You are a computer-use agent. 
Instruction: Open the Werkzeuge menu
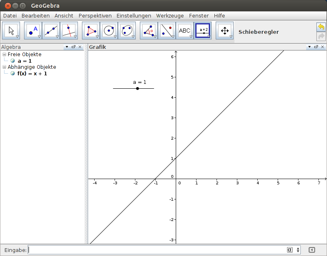(169, 15)
